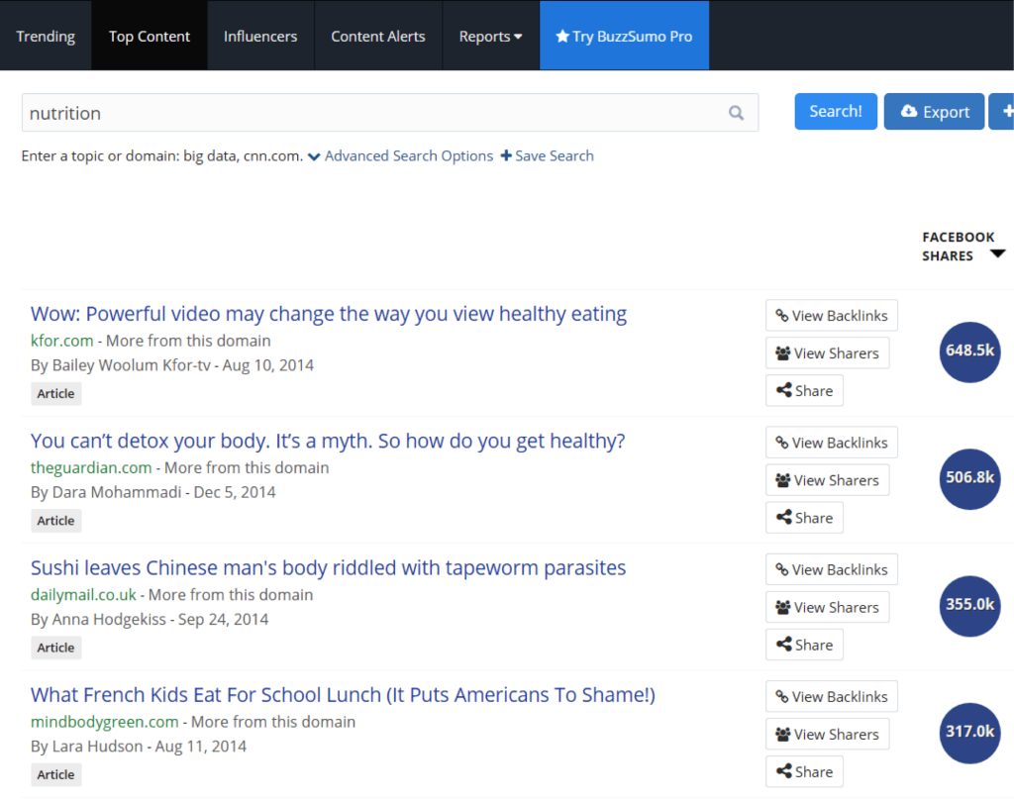Click 'By Dara Mohammadi - Dec 5, 2014'
Viewport: 1014px width, 801px height.
[x=153, y=493]
